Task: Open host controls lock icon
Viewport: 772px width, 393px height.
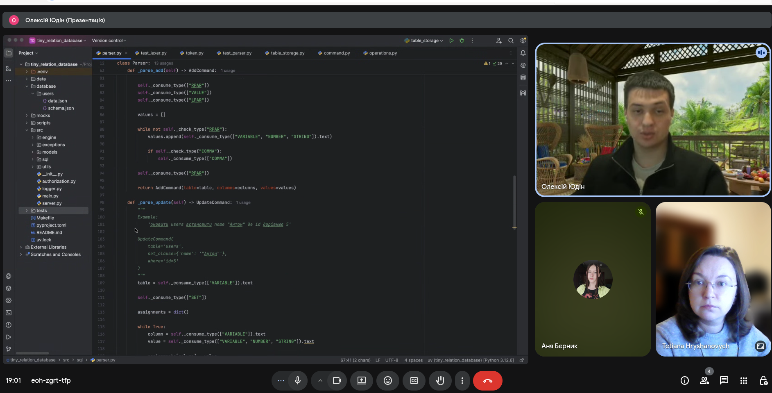Action: [x=763, y=381]
